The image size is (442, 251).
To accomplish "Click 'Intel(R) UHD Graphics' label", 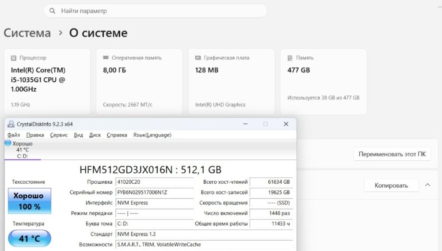I will (x=220, y=105).
